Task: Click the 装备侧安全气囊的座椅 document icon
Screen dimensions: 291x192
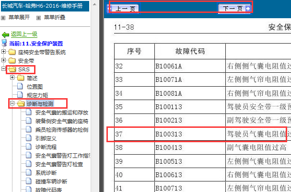Action: (29, 121)
